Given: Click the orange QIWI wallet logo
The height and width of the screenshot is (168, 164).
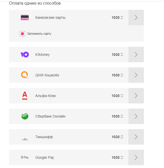Looking at the screenshot, I should click(25, 75).
